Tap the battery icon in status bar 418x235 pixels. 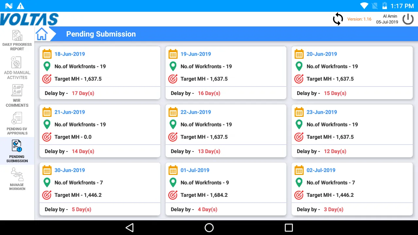coord(385,6)
